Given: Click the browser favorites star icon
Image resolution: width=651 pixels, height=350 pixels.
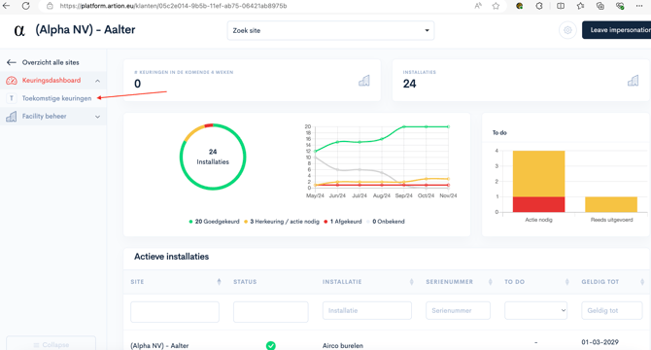Looking at the screenshot, I should click(x=496, y=6).
